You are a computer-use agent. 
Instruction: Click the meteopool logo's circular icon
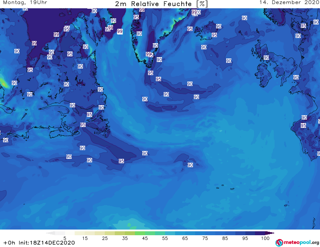(x=279, y=243)
